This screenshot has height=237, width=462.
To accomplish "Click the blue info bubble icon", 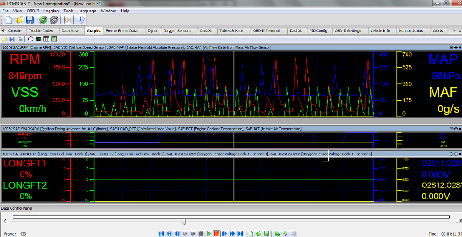I will point(81,20).
